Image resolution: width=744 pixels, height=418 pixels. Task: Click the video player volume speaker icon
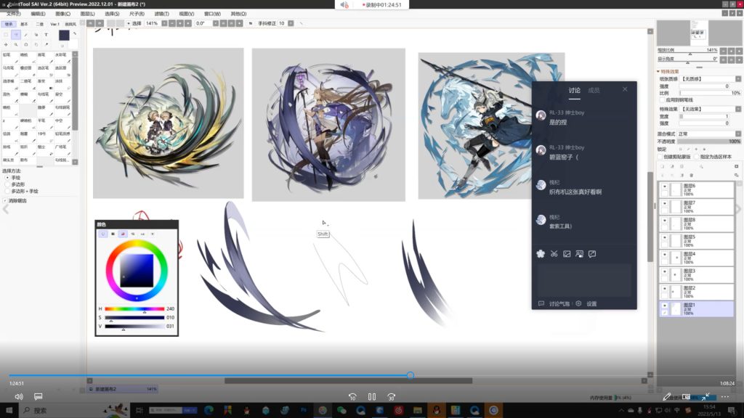pos(19,397)
